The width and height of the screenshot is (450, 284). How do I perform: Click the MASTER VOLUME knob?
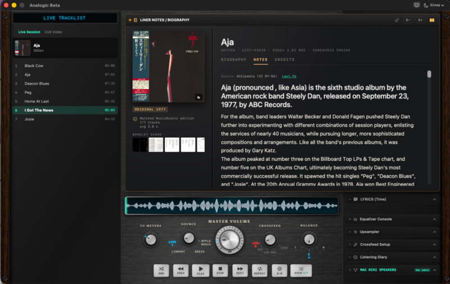click(229, 240)
